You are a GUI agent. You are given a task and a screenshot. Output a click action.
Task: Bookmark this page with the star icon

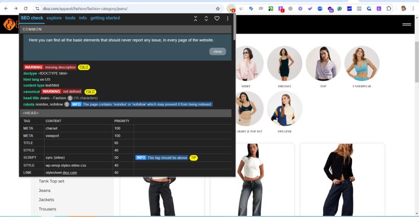point(218,8)
